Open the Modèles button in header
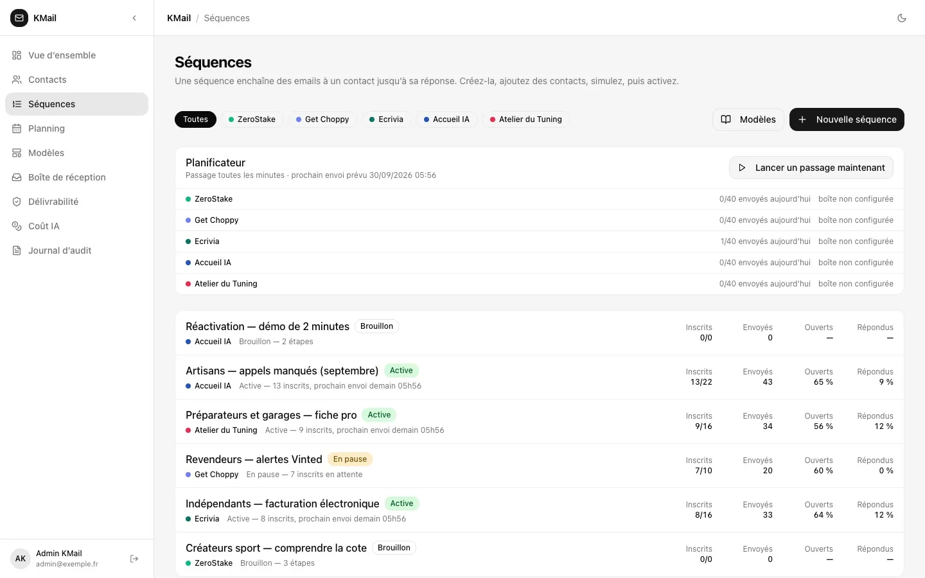This screenshot has height=578, width=925. tap(748, 119)
